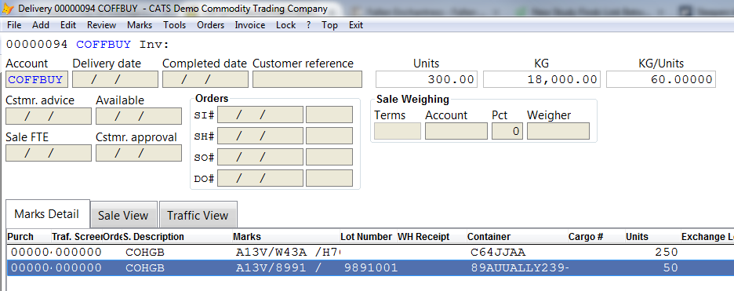Click the Lot Number column header
Screen dimensions: 734x291
(x=368, y=237)
